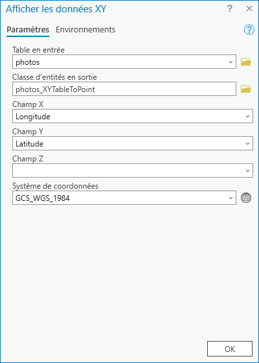Viewport: 259px width, 363px height.
Task: Expand the Champ Y dropdown arrow
Action: [x=247, y=143]
